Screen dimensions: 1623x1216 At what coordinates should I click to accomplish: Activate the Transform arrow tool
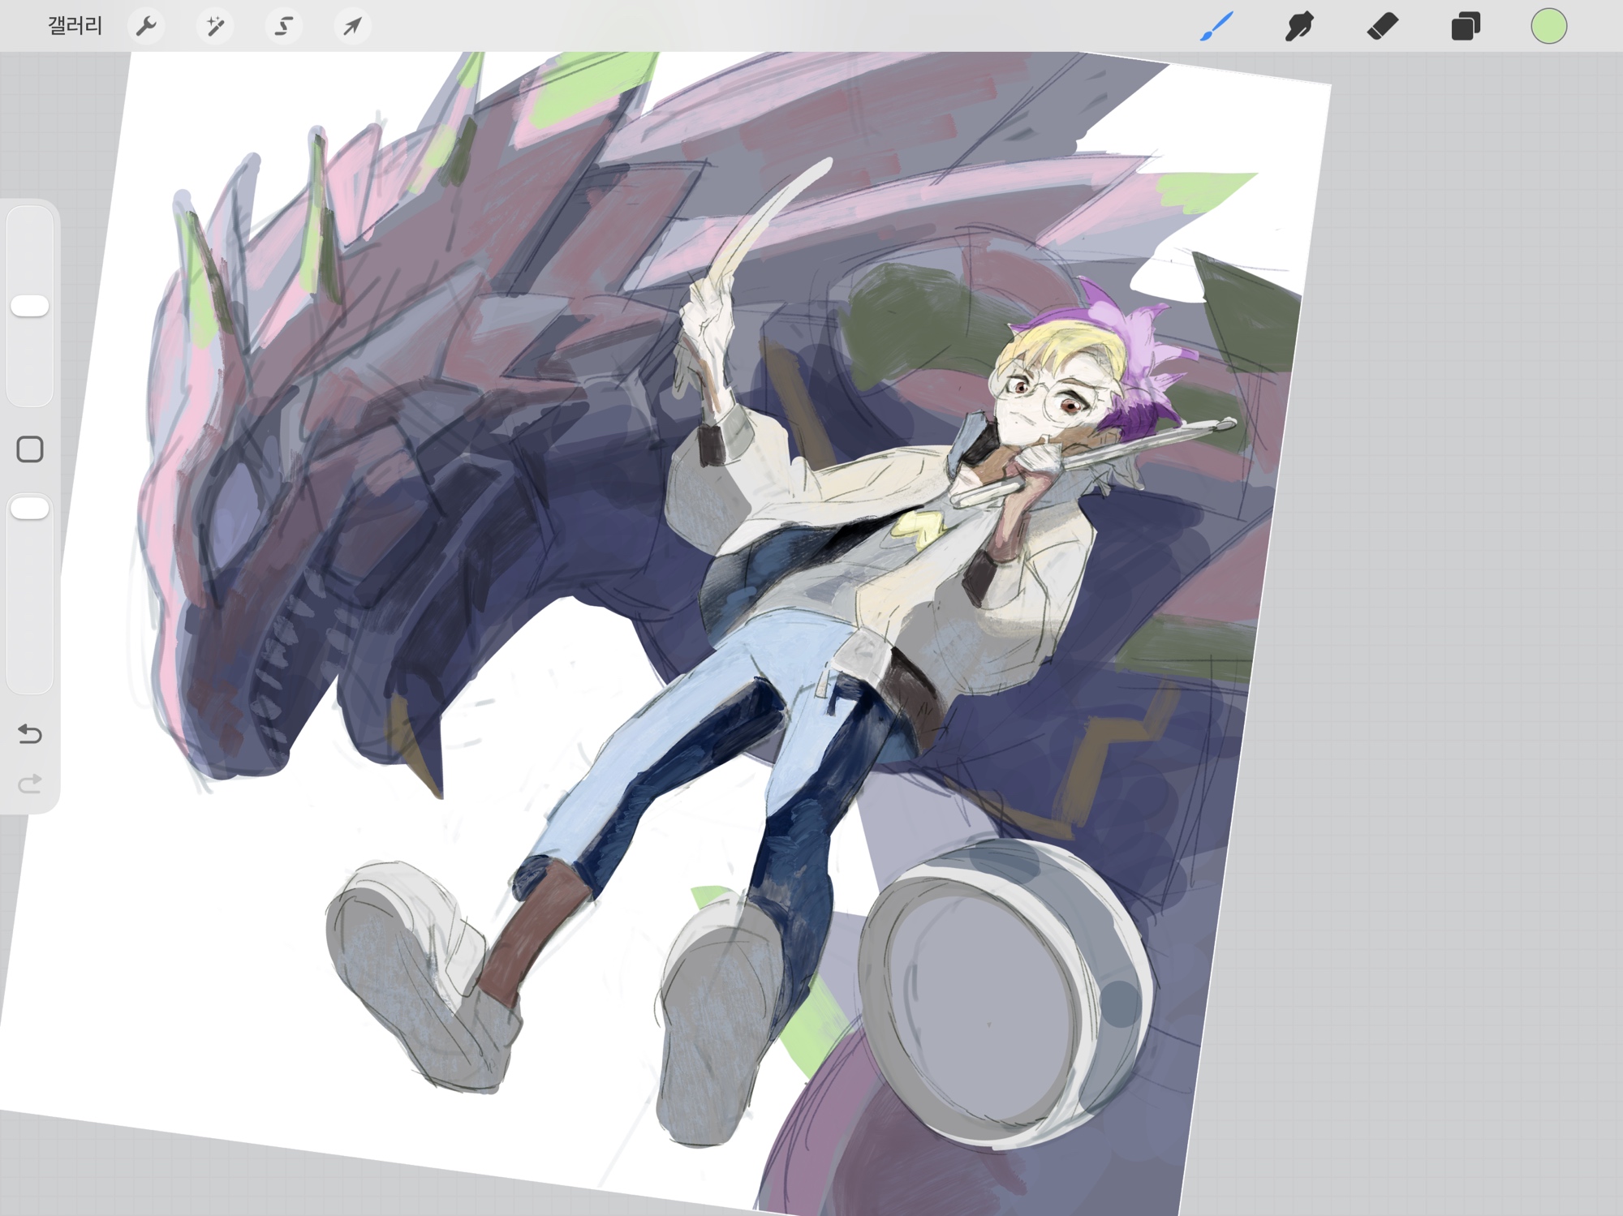pos(352,26)
